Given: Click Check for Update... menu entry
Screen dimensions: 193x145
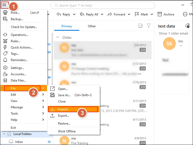Looking at the screenshot, I should [x=24, y=27].
